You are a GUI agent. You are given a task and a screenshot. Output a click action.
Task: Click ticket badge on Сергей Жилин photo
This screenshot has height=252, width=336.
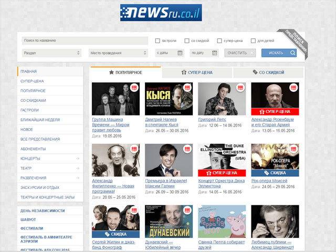(134, 210)
